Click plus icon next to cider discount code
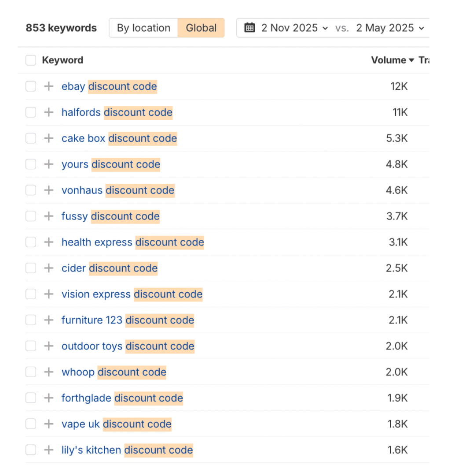 (x=48, y=268)
